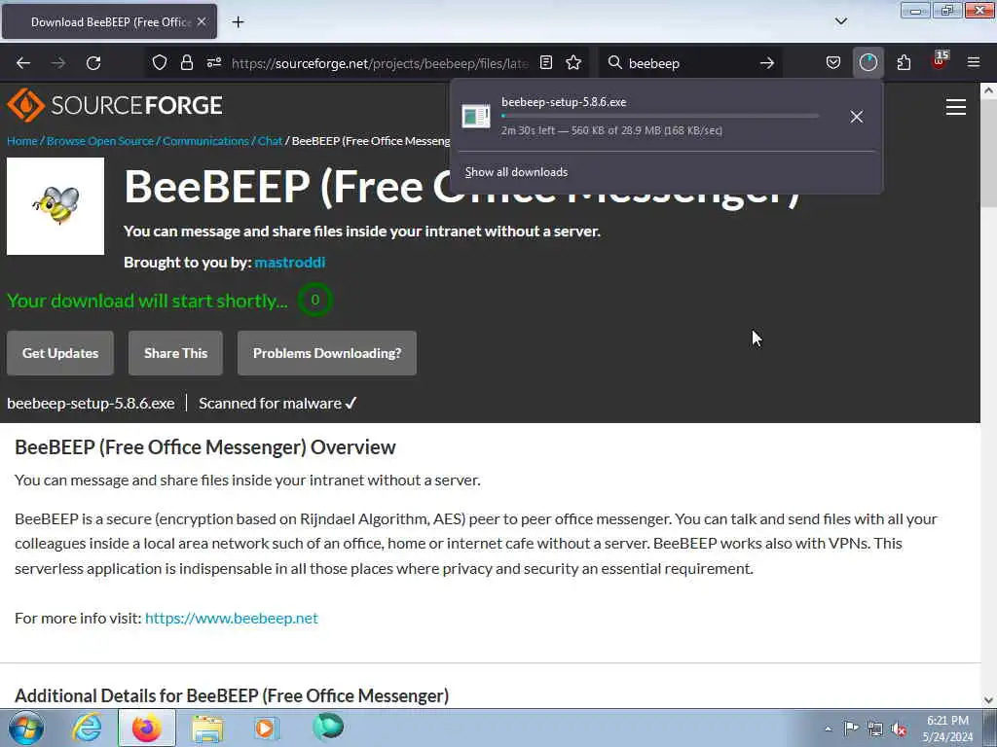The width and height of the screenshot is (997, 747).
Task: Open the Windows Start menu
Action: 26,728
